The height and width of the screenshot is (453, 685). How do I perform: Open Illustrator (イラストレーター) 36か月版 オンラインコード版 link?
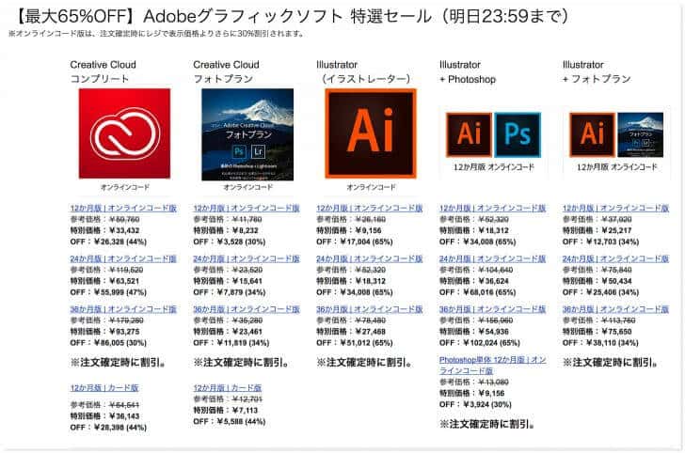click(370, 309)
